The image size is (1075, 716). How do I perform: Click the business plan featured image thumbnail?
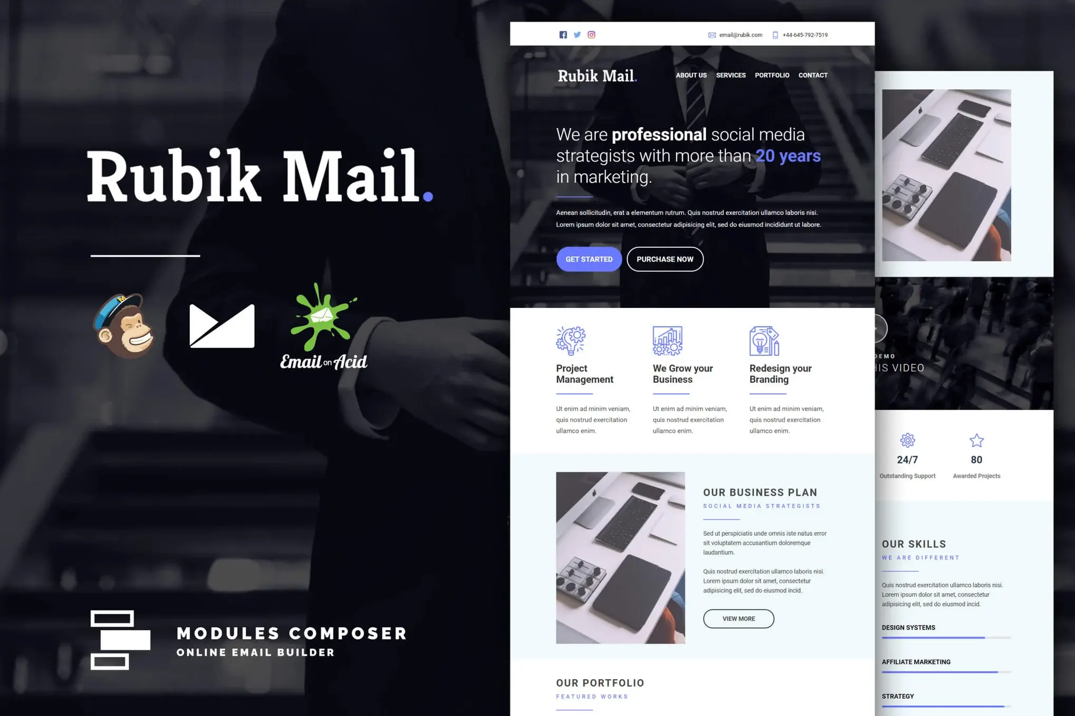pos(620,557)
